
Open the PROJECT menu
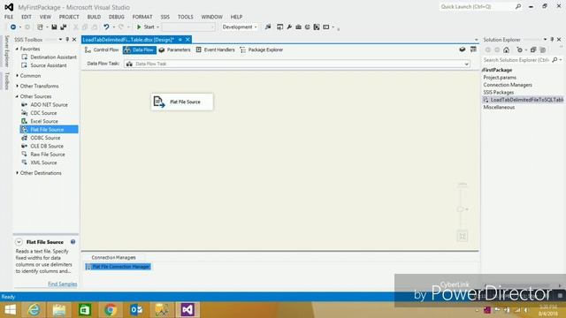[69, 17]
